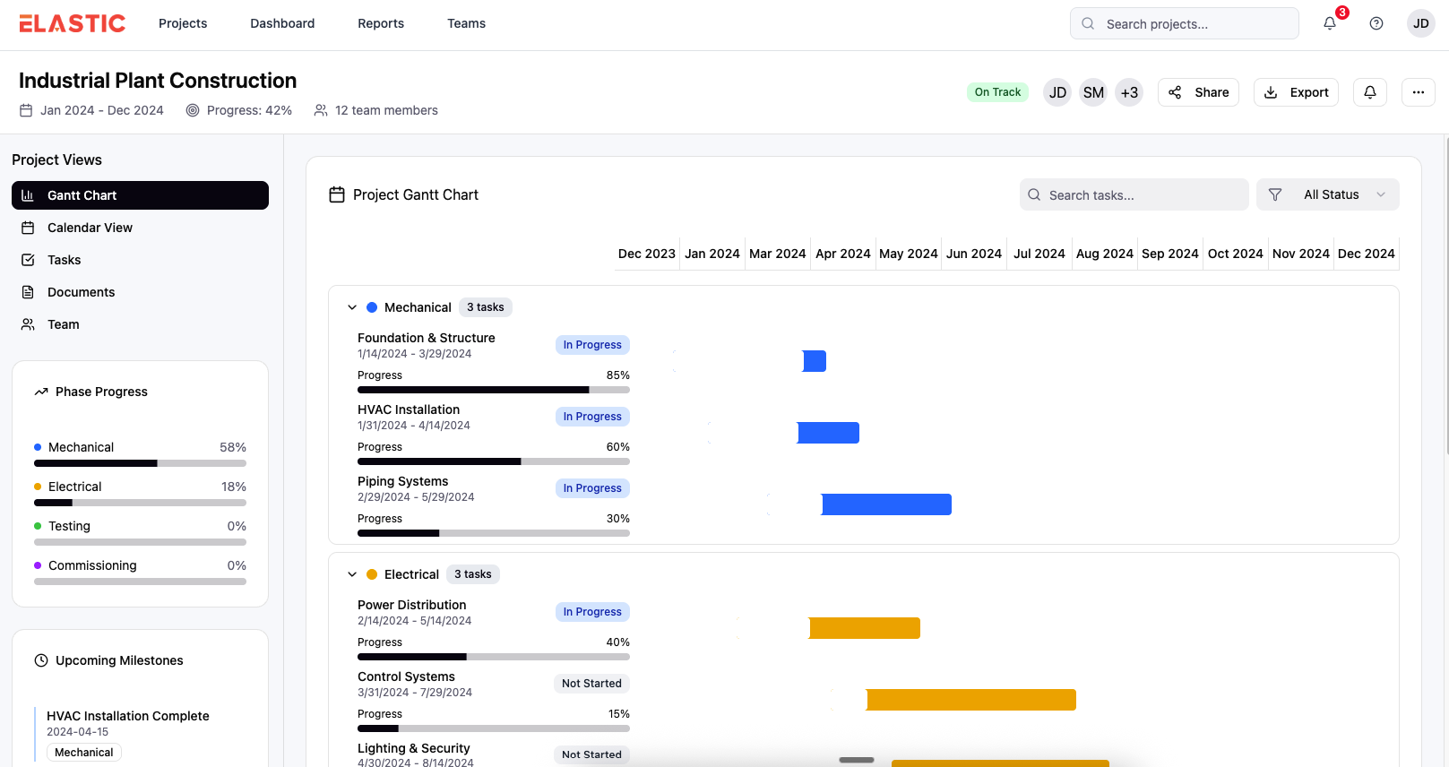Screen dimensions: 1449x767
Task: Open the three-dot more options menu
Action: pyautogui.click(x=1418, y=92)
